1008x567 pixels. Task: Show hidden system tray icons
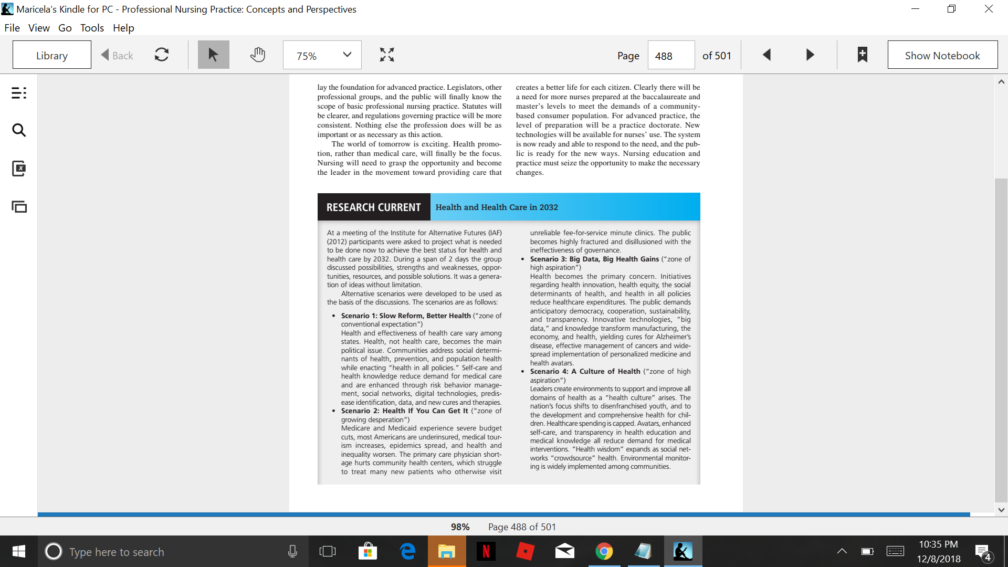(x=842, y=551)
